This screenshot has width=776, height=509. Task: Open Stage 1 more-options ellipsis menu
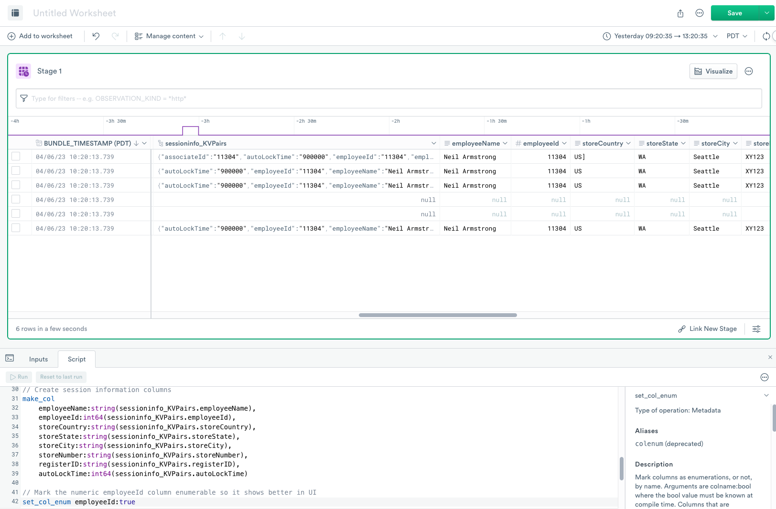tap(749, 71)
